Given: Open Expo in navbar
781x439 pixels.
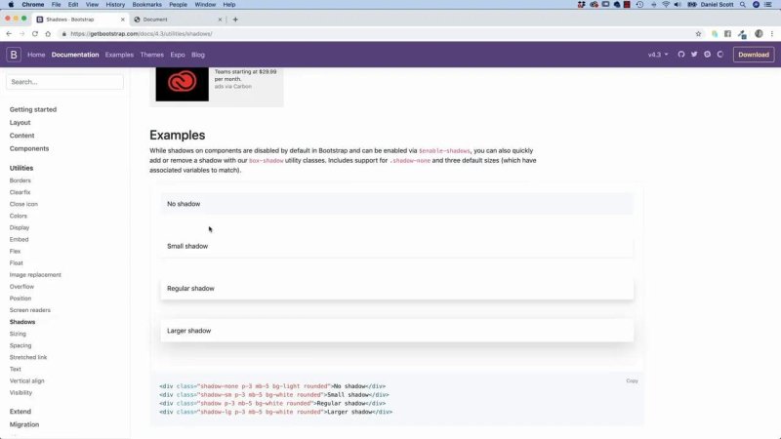Looking at the screenshot, I should point(178,55).
